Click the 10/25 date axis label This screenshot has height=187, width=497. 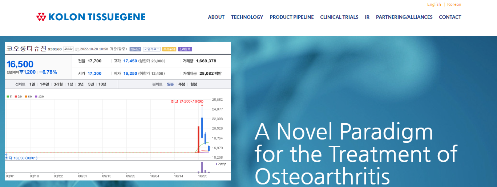point(202,176)
